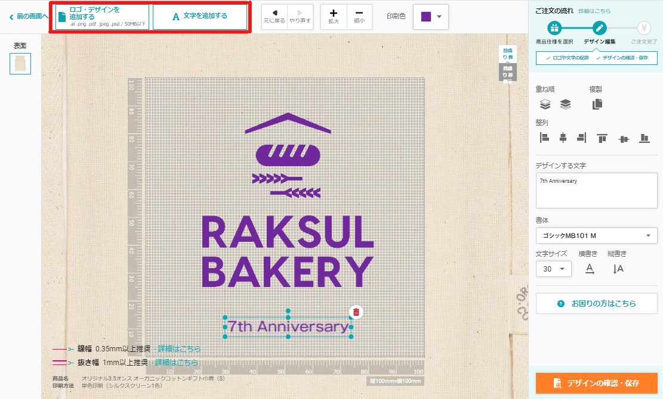Click layer-order icon with outlined top layer
The width and height of the screenshot is (663, 399).
[x=545, y=104]
